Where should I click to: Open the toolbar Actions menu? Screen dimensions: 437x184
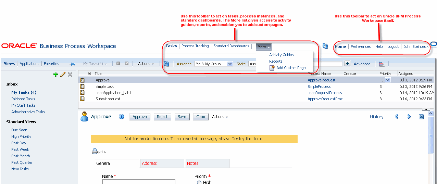(x=146, y=64)
